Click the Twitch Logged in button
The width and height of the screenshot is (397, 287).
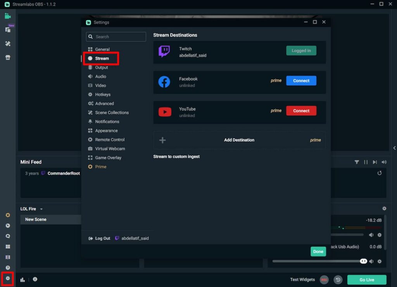click(x=301, y=51)
